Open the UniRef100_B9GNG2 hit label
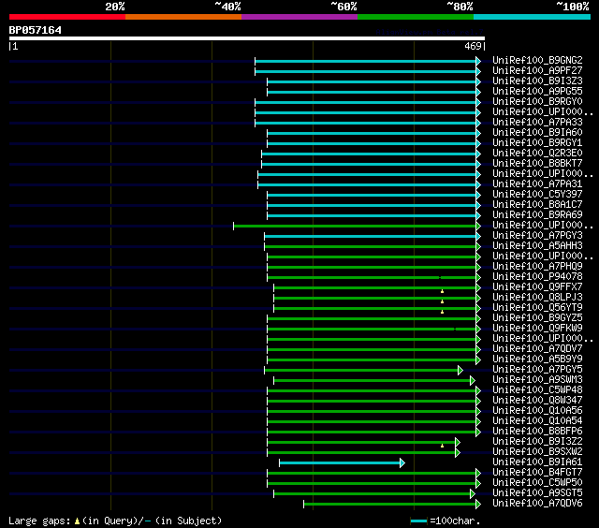Screen dimensions: 599x528 [537, 60]
